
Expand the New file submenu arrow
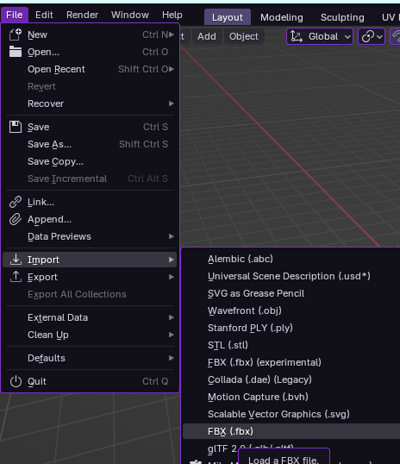[172, 34]
